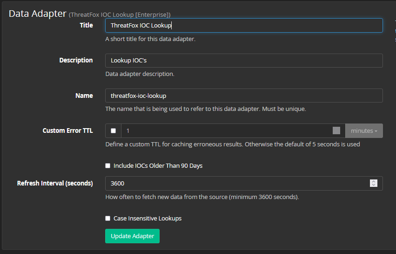The image size is (396, 254).
Task: Increase Refresh Interval with the up arrow
Action: point(373,181)
